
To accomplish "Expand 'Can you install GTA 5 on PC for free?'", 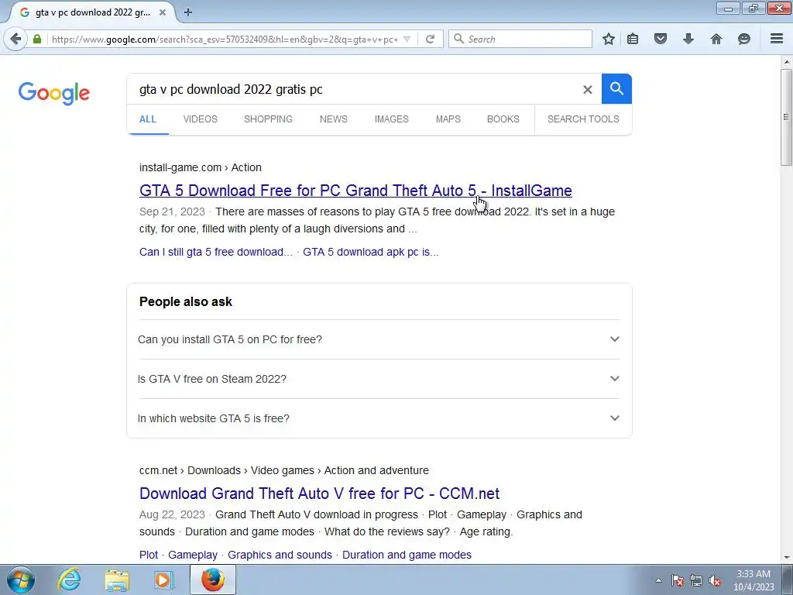I will (379, 339).
